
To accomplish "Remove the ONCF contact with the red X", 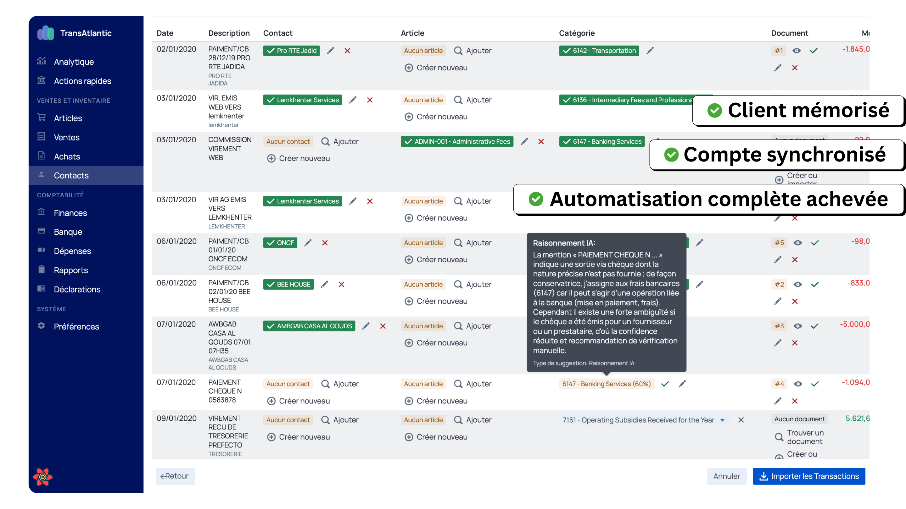I will tap(325, 243).
